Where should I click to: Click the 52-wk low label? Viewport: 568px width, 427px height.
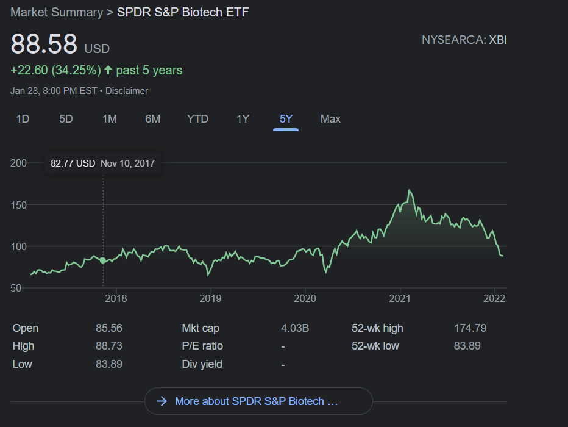375,346
